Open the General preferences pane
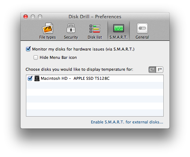This screenshot has height=157, width=190. 142,31
